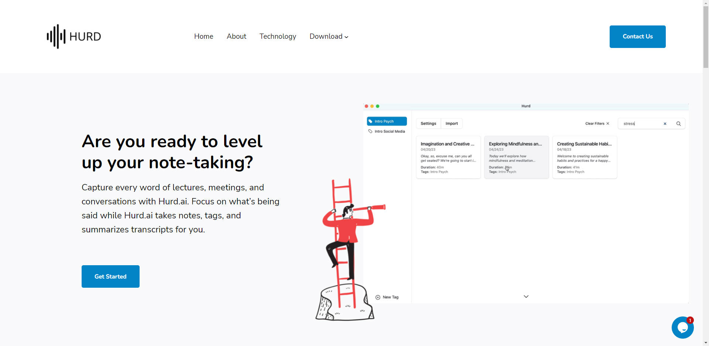The height and width of the screenshot is (346, 709).
Task: Select the Intro Psych tag
Action: 387,121
